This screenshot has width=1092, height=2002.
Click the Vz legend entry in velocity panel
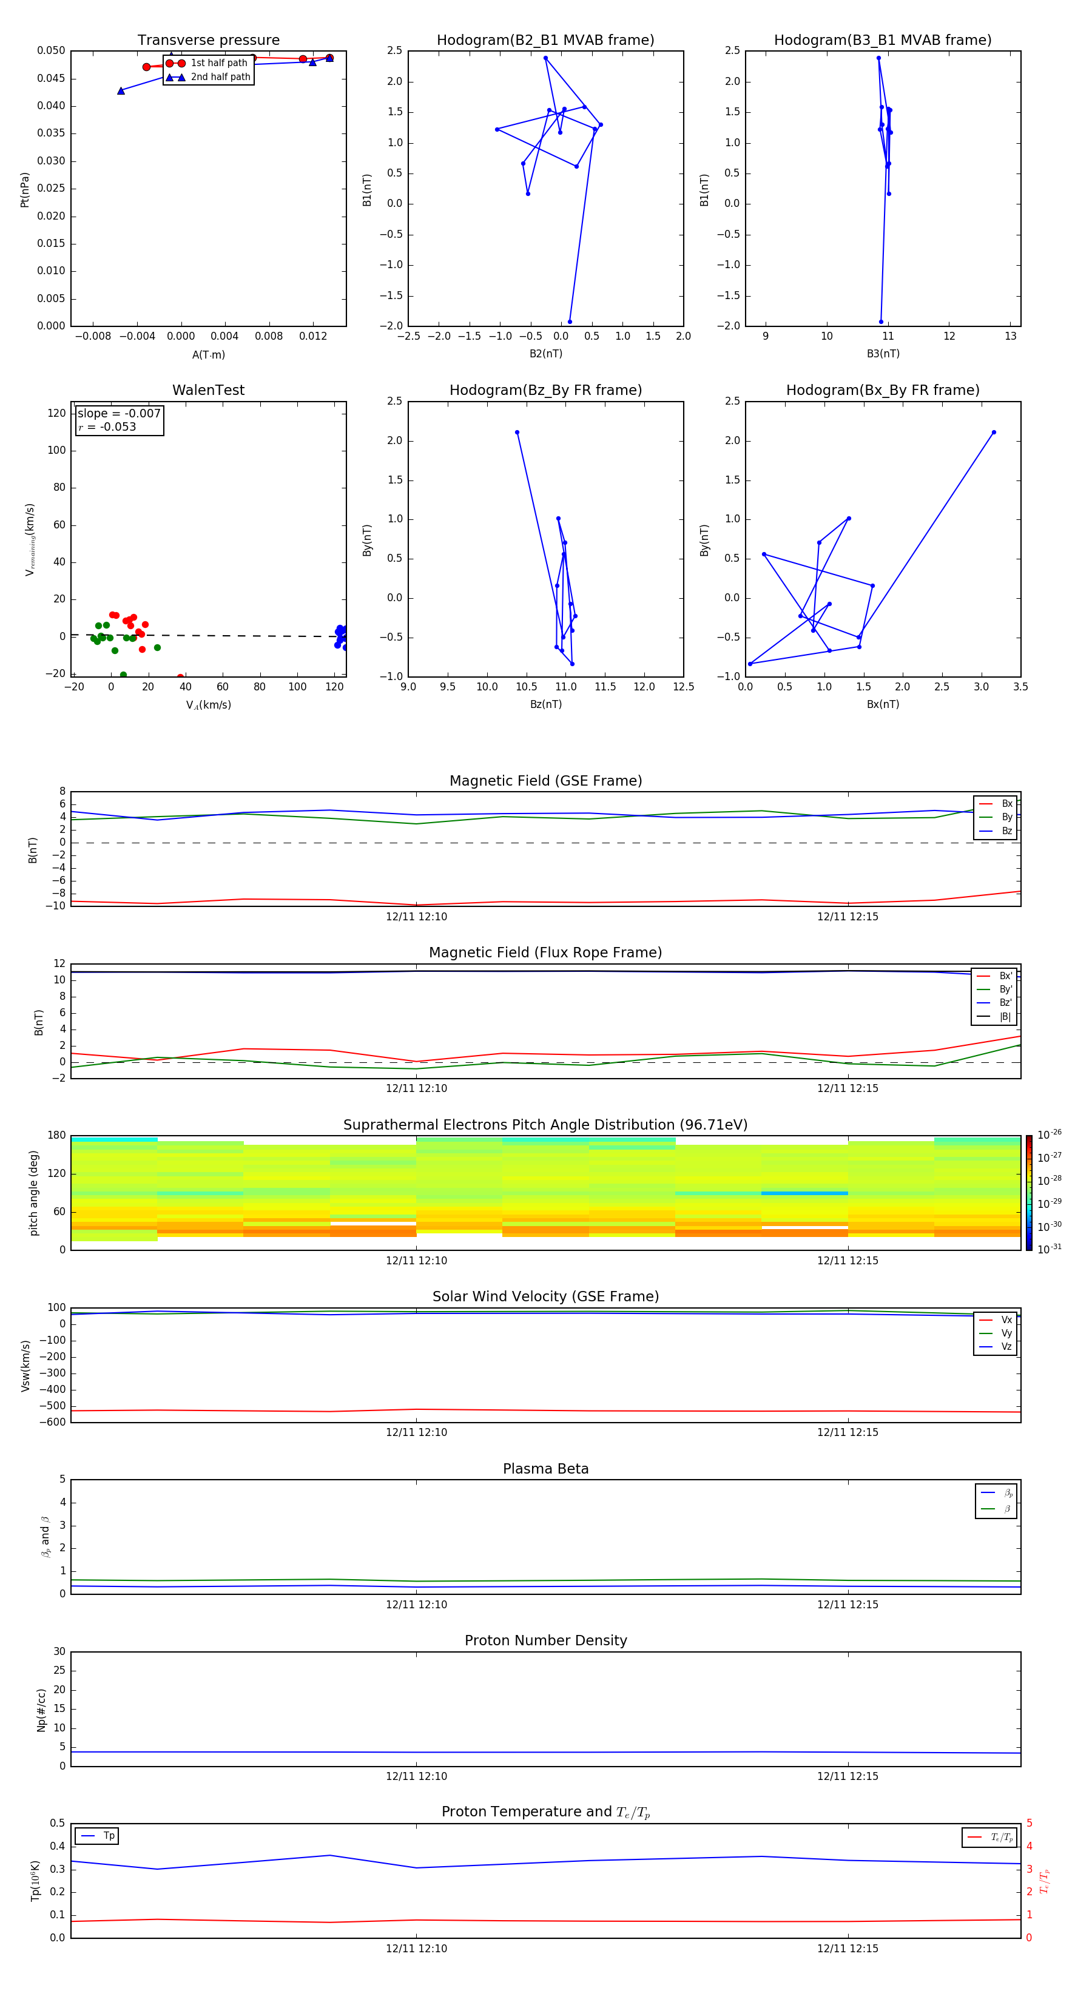[996, 1347]
